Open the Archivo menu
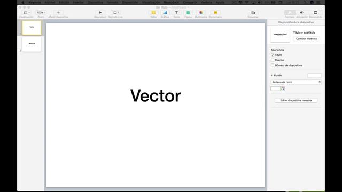Screen dimensions: 342x192 tap(50, 2)
